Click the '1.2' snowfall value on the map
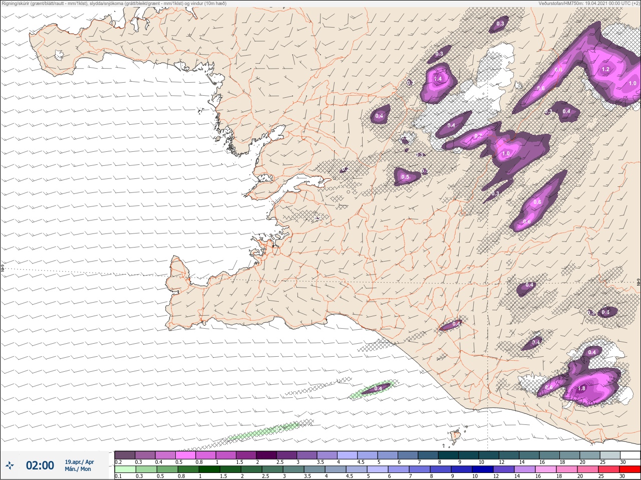The image size is (641, 480). tap(605, 69)
